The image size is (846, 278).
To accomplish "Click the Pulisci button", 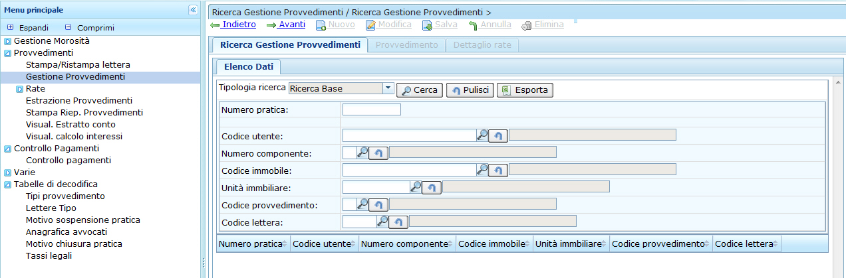I will coord(470,90).
